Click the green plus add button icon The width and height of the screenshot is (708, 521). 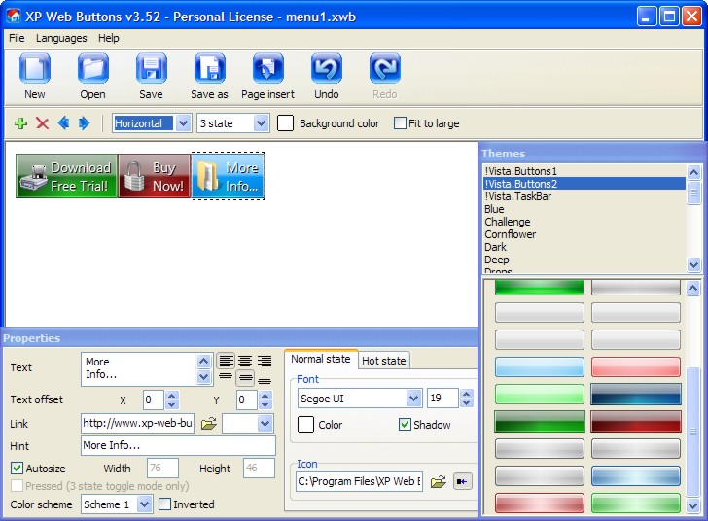point(21,123)
